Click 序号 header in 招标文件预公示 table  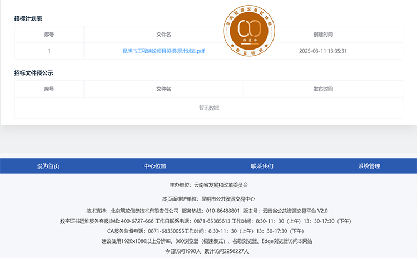[49, 89]
